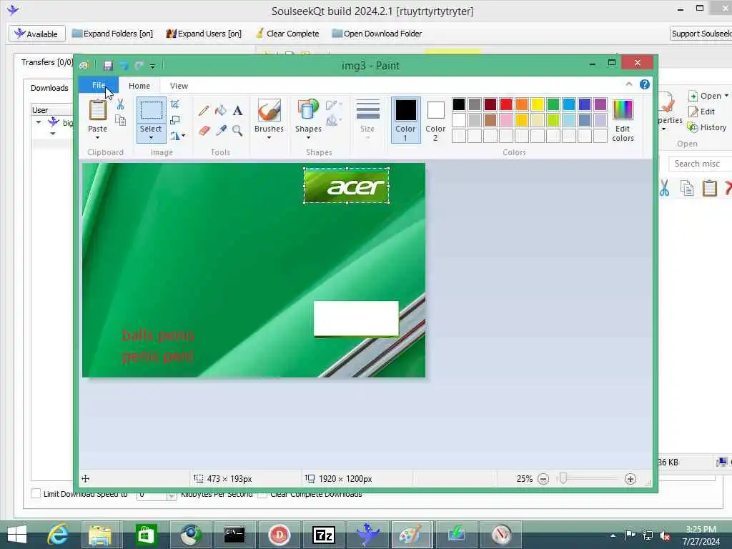Image resolution: width=732 pixels, height=549 pixels.
Task: Click the white rectangle on the canvas
Action: tap(356, 318)
